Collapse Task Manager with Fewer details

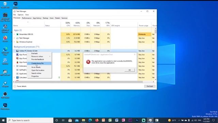pyautogui.click(x=20, y=86)
